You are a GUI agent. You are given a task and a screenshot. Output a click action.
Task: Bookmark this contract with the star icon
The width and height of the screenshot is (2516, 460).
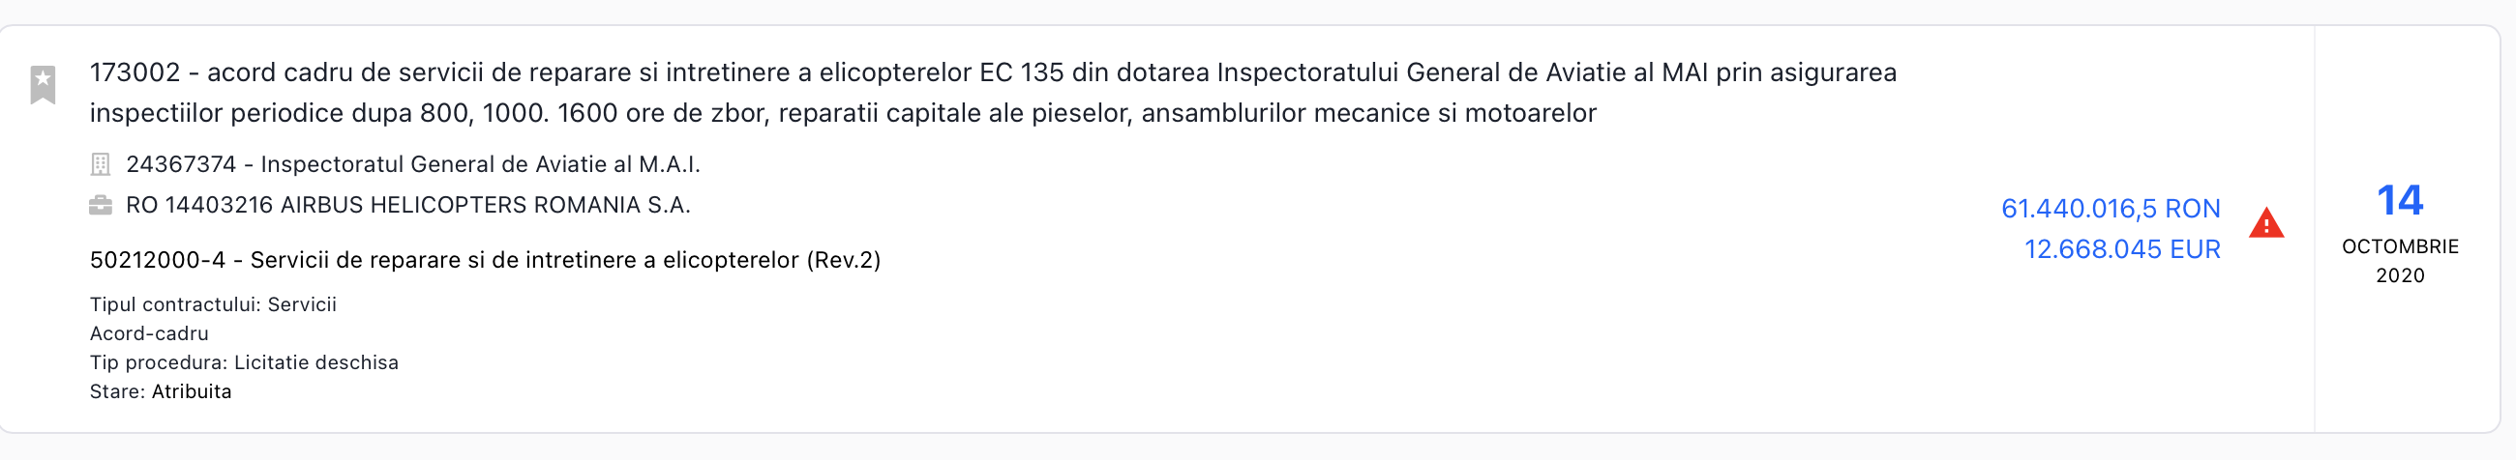[x=43, y=84]
